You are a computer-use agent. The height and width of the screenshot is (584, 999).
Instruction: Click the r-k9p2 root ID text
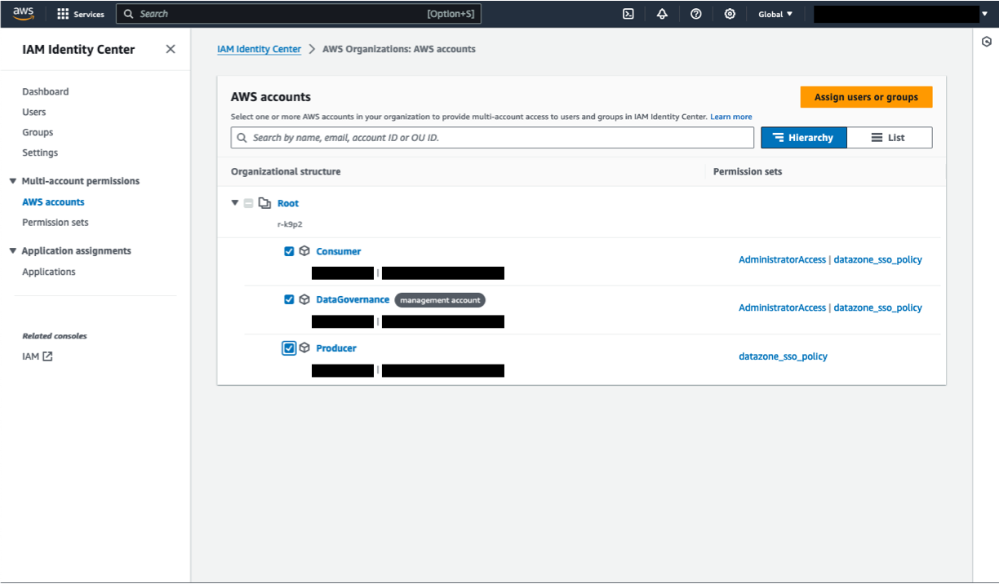tap(290, 223)
